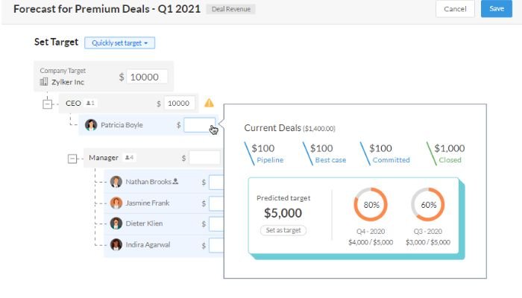Click Jasmine Frank's avatar
522x298 pixels.
116,203
